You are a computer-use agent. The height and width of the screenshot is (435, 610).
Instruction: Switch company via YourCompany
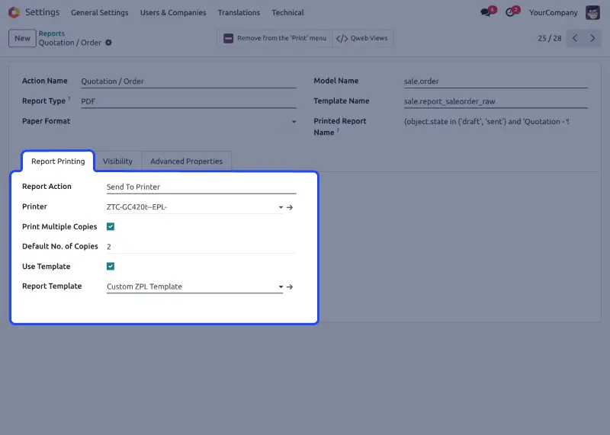(x=553, y=12)
